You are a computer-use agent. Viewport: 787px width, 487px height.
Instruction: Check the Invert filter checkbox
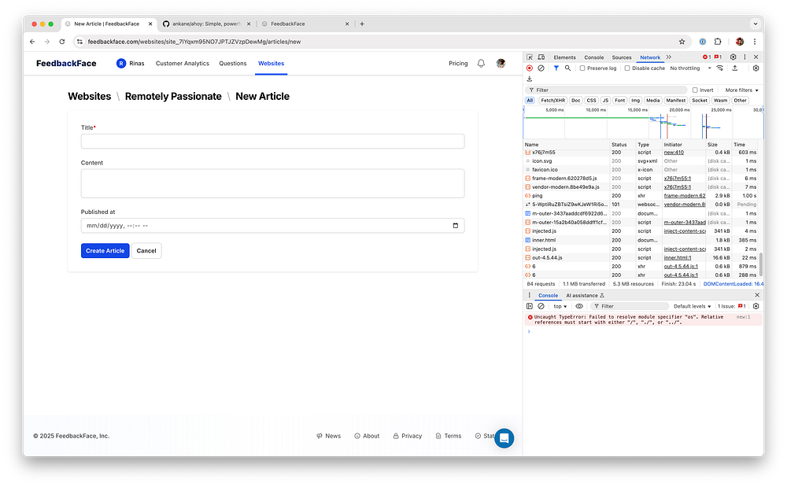(695, 90)
